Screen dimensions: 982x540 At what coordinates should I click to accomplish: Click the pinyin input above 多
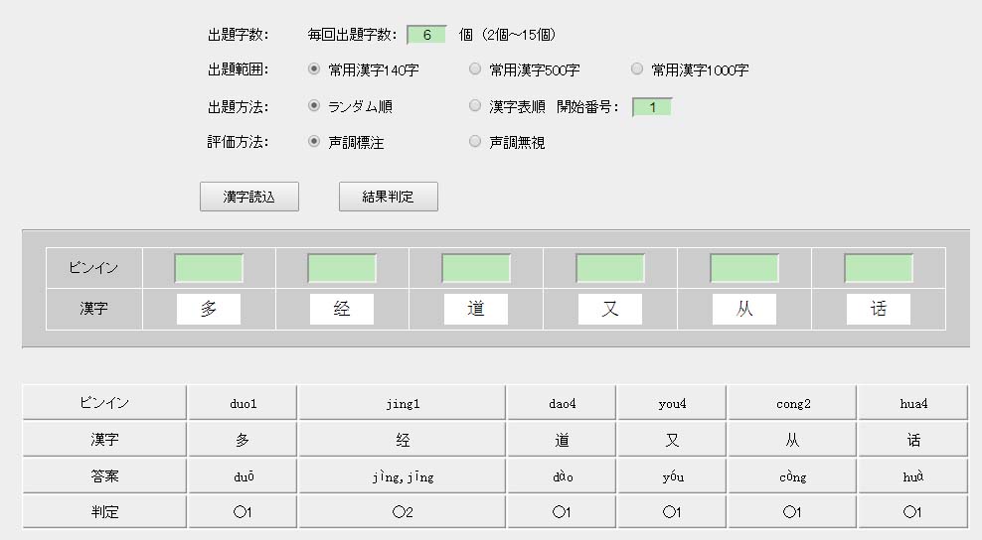(x=209, y=268)
